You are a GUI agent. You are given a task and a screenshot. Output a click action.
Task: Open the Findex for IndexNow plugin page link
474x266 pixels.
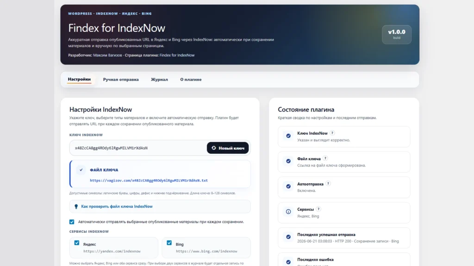pyautogui.click(x=177, y=55)
